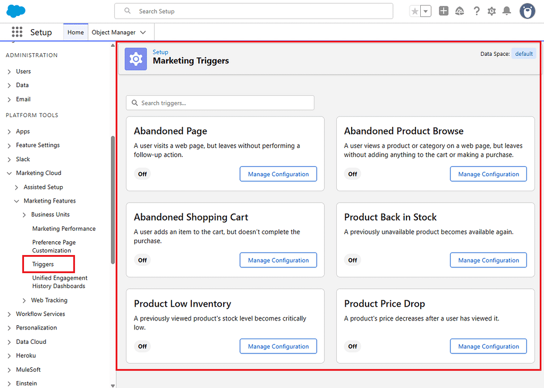
Task: Click the Off status on Abandoned Shopping Cart
Action: click(x=142, y=260)
